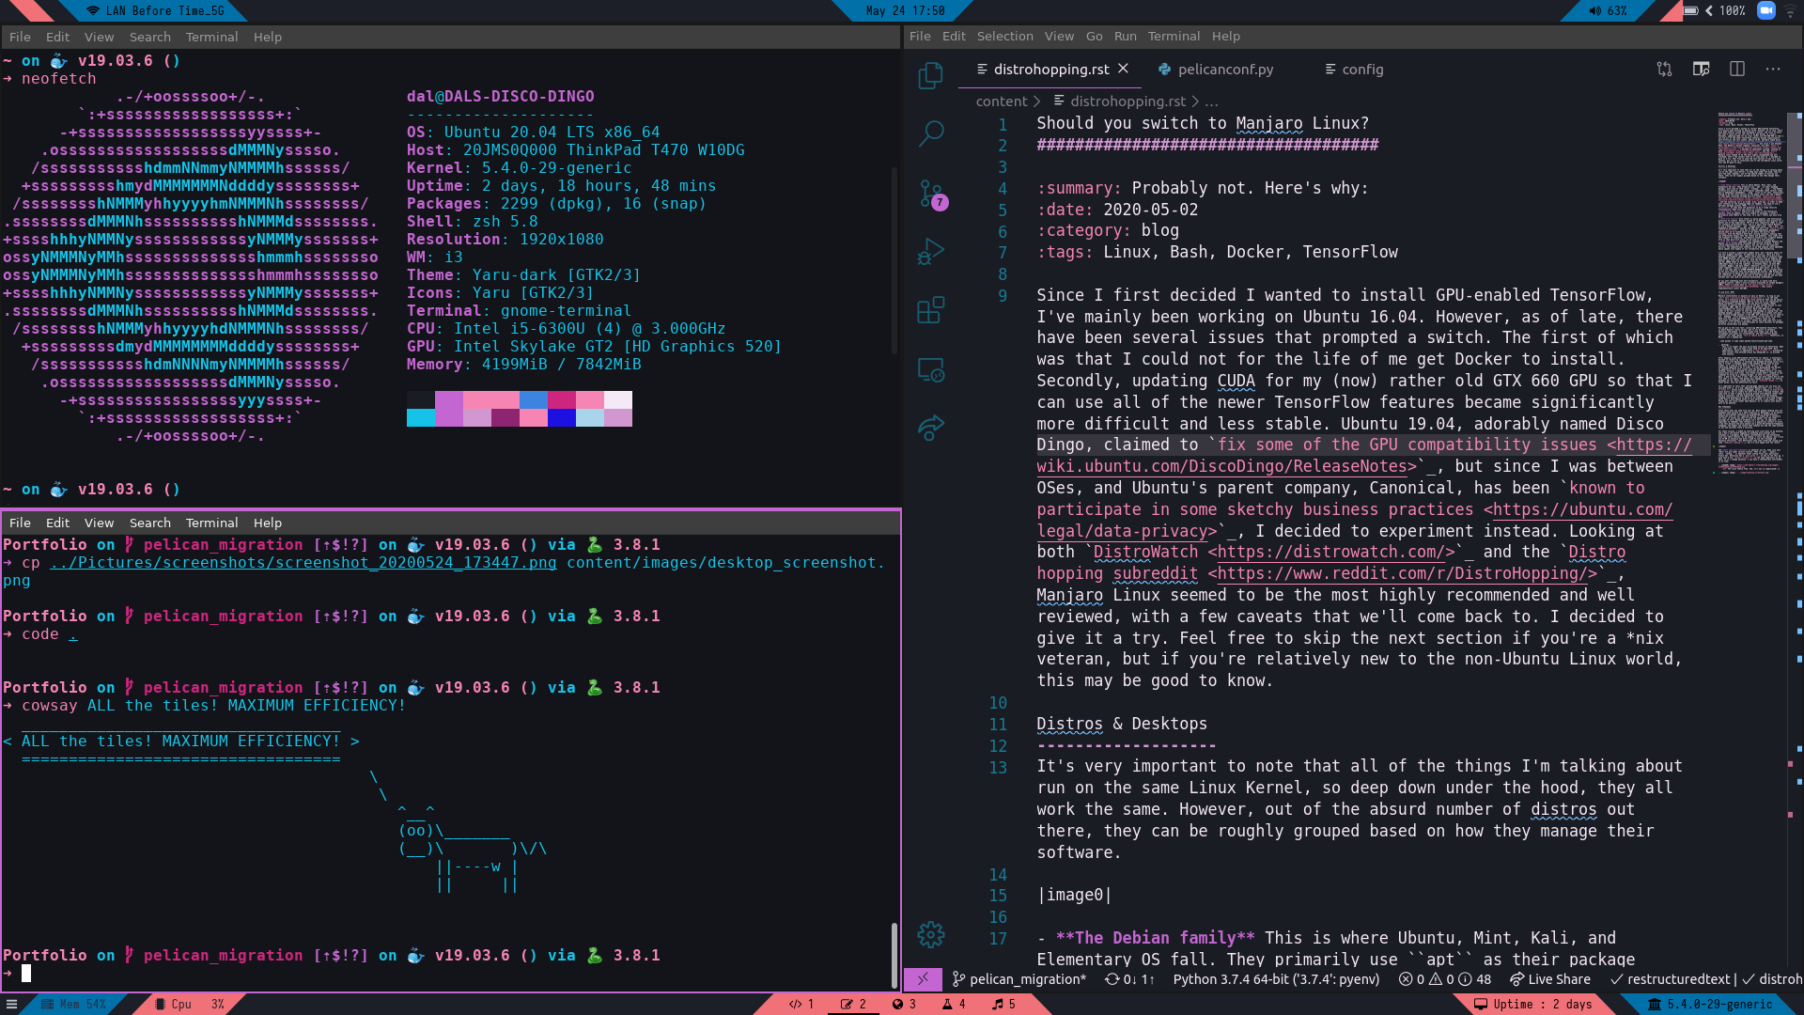Image resolution: width=1804 pixels, height=1015 pixels.
Task: Switch to i3 workspace 1 code icon
Action: pyautogui.click(x=801, y=1004)
